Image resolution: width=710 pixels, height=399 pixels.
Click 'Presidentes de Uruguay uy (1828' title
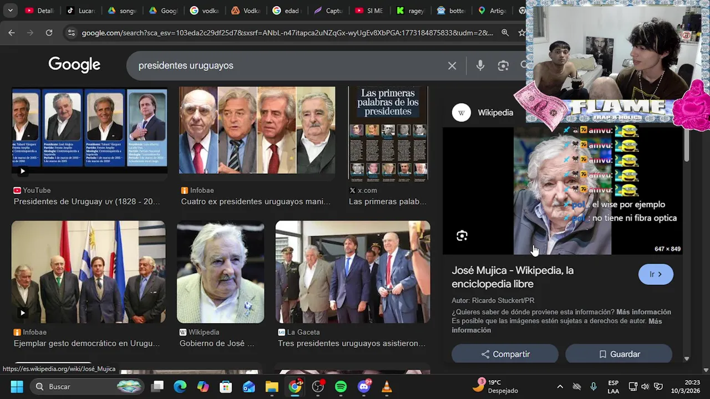coord(87,202)
